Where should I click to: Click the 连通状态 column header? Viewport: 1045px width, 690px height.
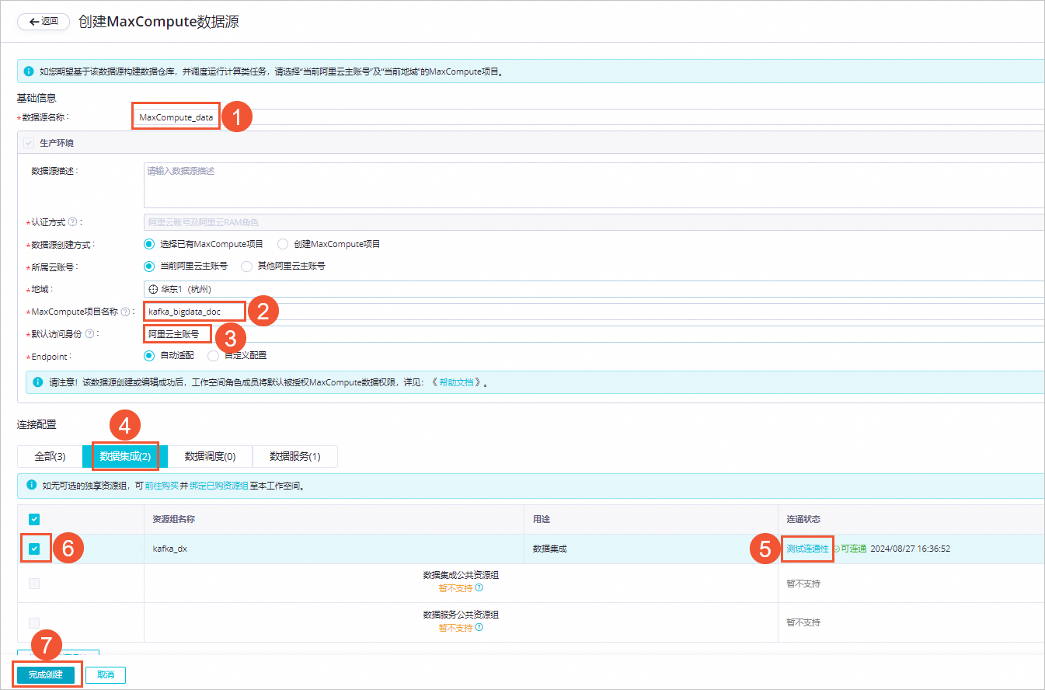click(803, 519)
